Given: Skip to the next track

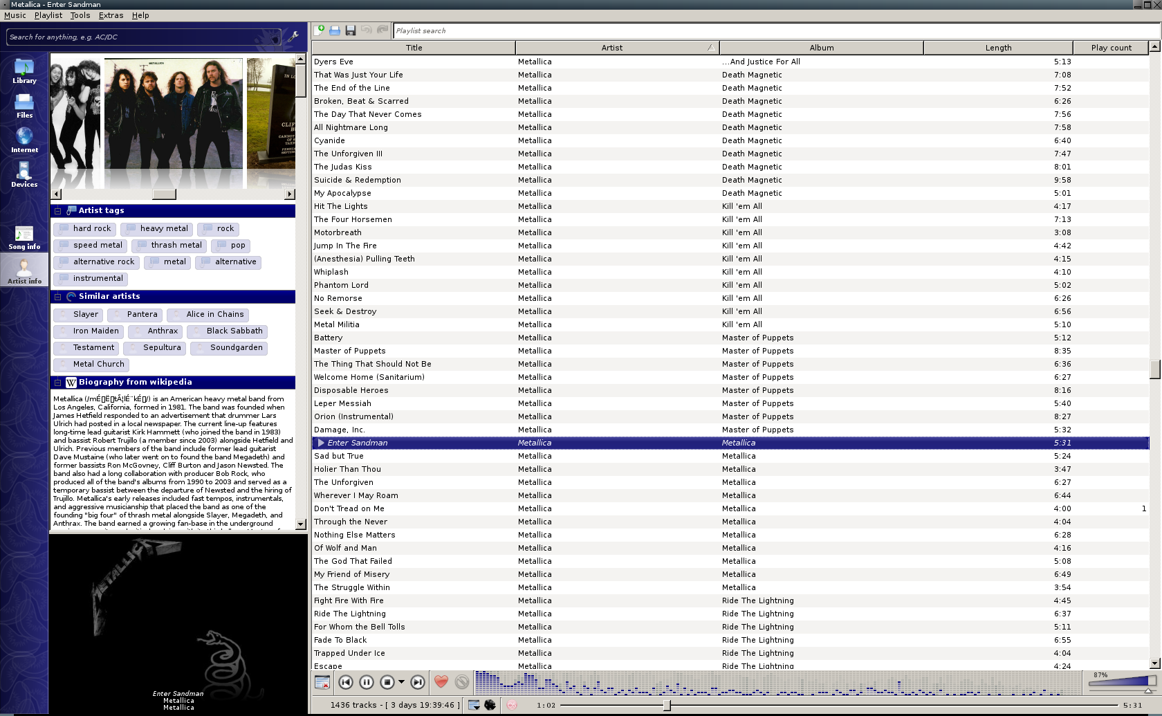Looking at the screenshot, I should 418,682.
